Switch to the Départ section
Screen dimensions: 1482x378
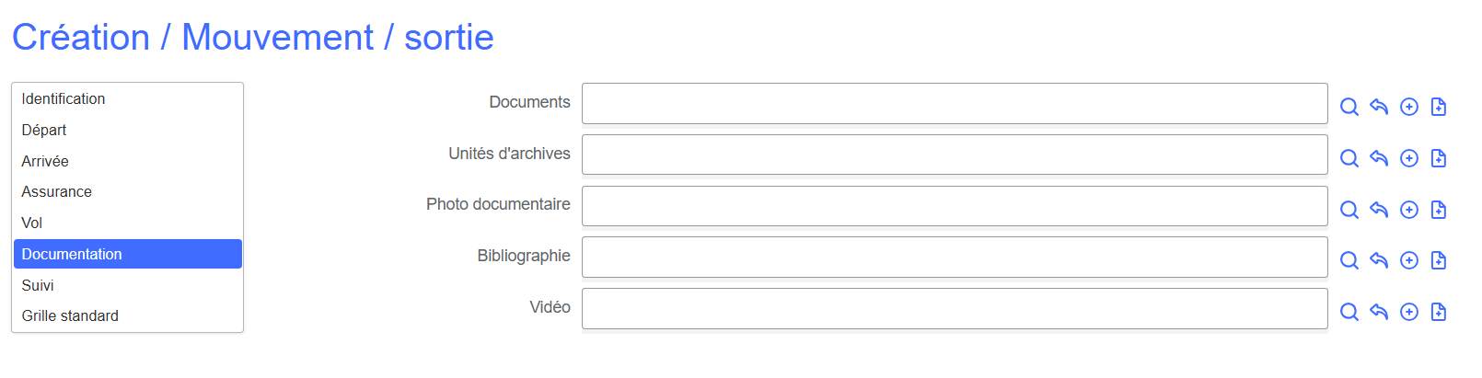click(x=44, y=130)
